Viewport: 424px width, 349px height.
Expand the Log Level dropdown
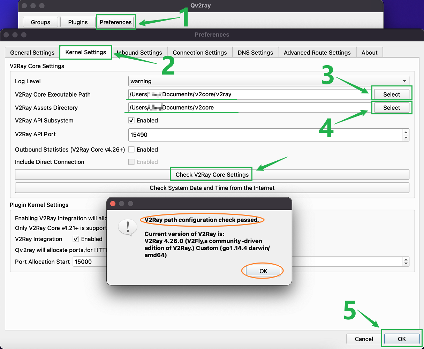click(x=268, y=81)
